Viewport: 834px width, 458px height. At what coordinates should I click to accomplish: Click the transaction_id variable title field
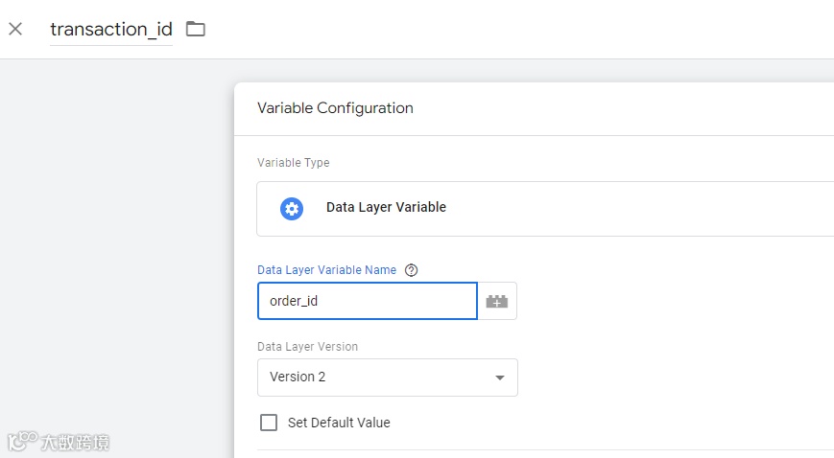click(x=111, y=29)
